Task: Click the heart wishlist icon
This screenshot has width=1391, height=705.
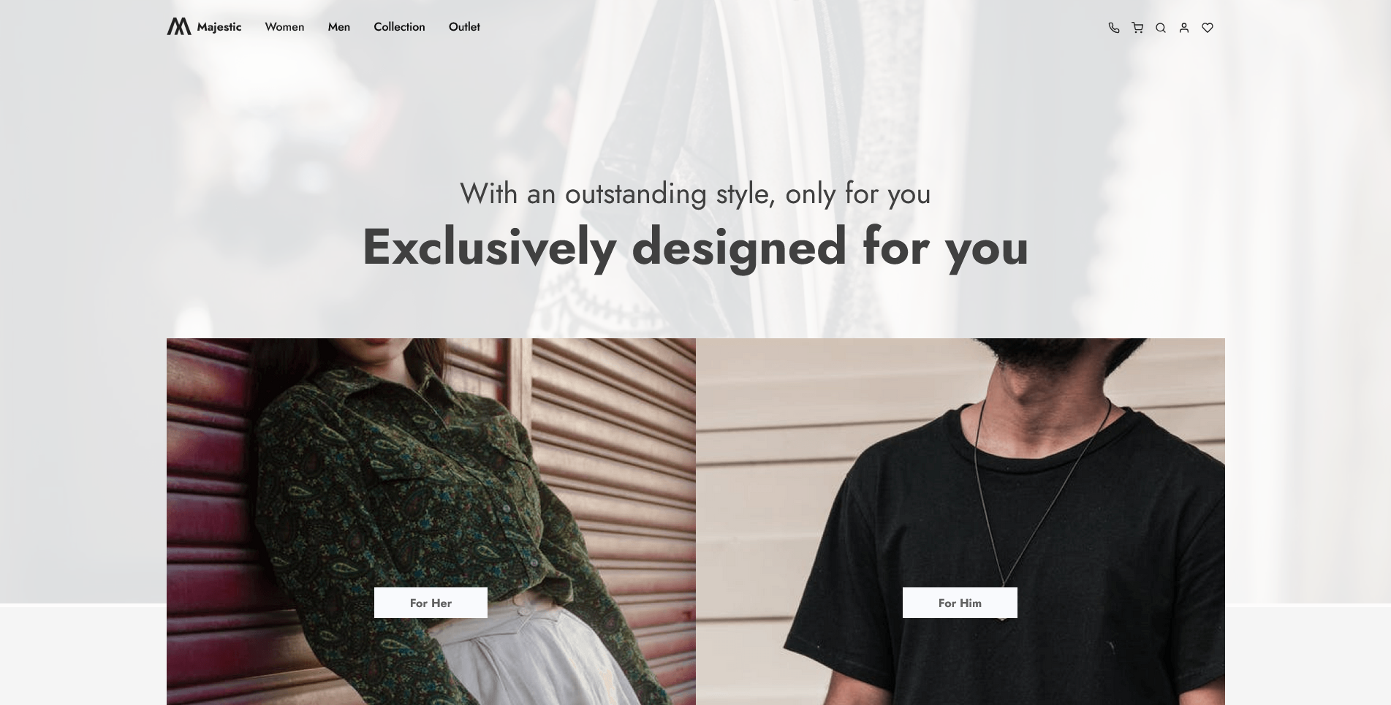Action: point(1208,28)
